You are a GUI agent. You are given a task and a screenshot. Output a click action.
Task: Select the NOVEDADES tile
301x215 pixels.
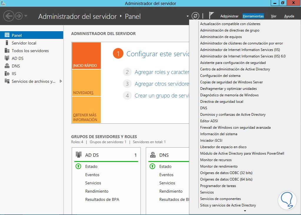86,83
